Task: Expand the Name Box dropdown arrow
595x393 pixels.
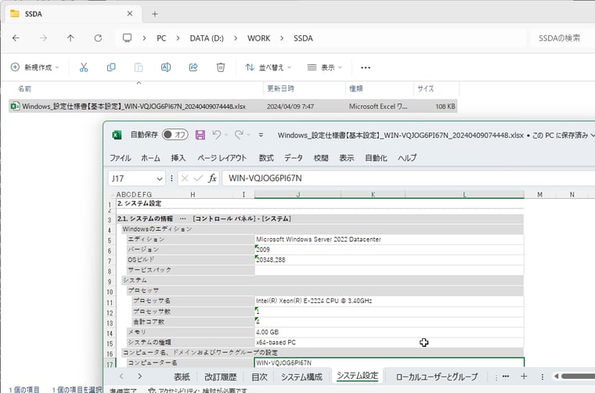Action: point(160,178)
